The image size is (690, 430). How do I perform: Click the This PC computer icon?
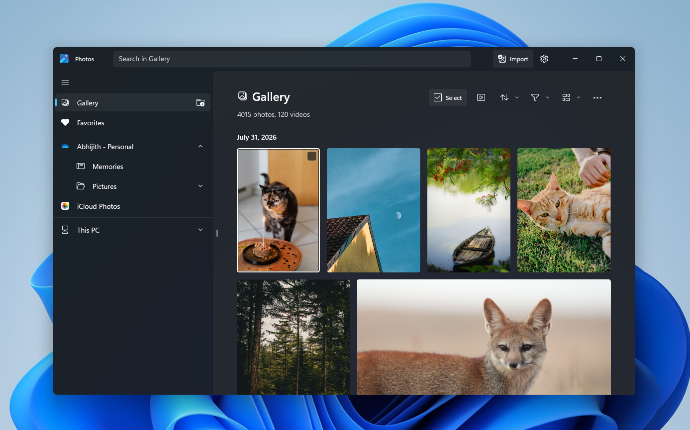click(65, 230)
